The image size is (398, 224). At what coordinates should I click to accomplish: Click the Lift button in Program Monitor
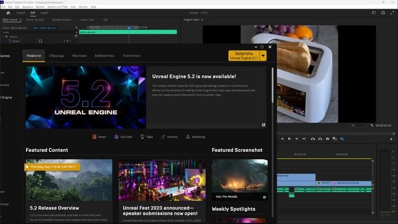313,139
